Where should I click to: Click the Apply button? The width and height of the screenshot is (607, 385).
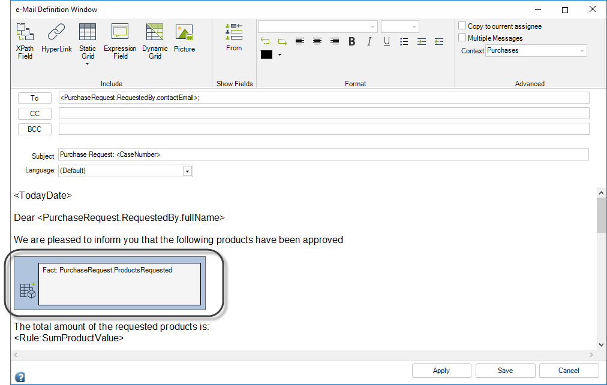[x=441, y=371]
